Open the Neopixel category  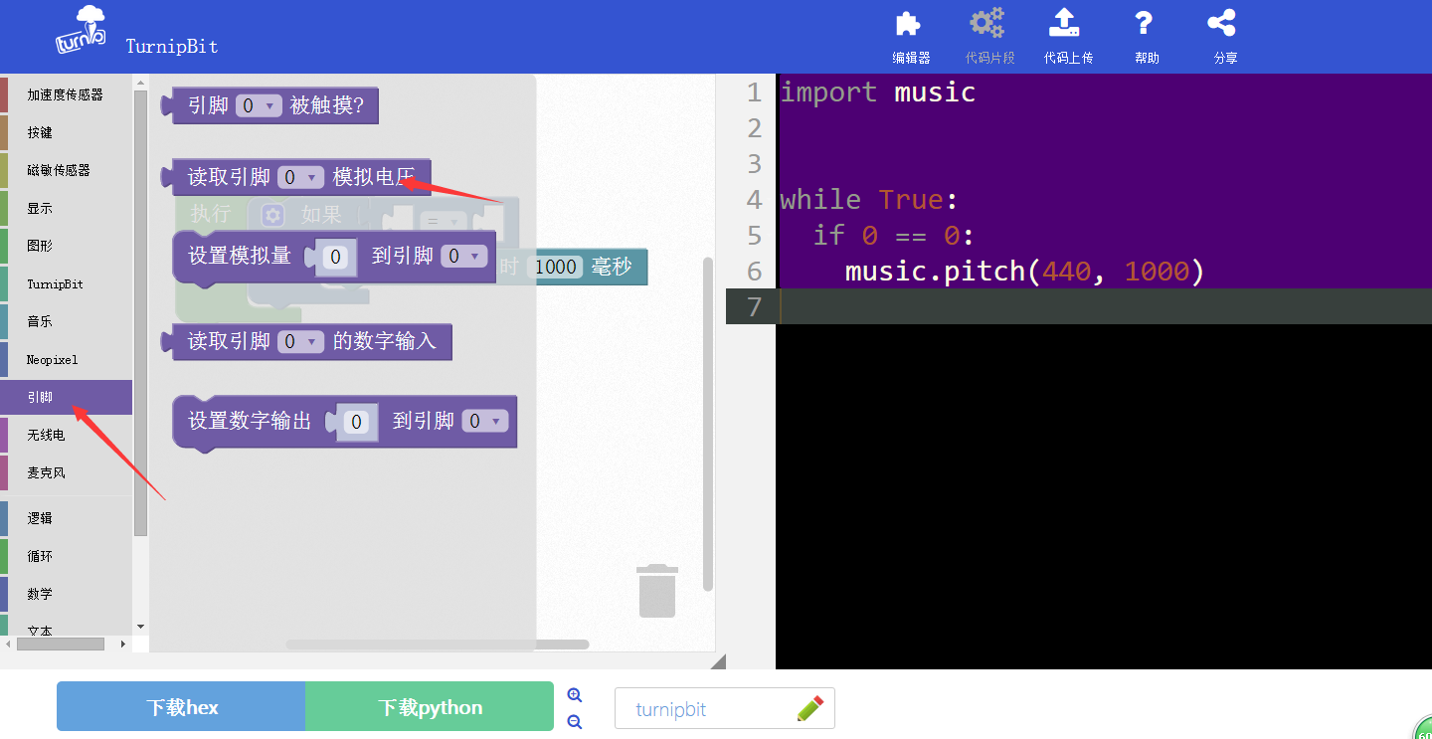tap(66, 359)
